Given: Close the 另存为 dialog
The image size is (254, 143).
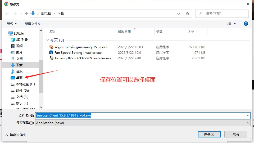Looking at the screenshot, I should click(248, 4).
